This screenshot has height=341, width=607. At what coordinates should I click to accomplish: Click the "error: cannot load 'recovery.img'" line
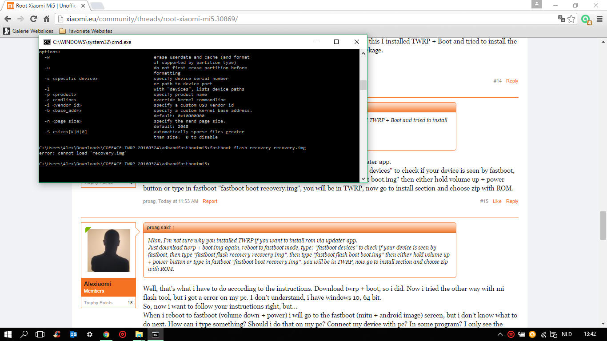tap(83, 153)
